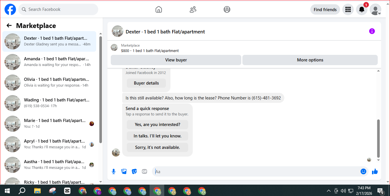
Task: Click the chat messages scrollbar
Action: pyautogui.click(x=379, y=139)
